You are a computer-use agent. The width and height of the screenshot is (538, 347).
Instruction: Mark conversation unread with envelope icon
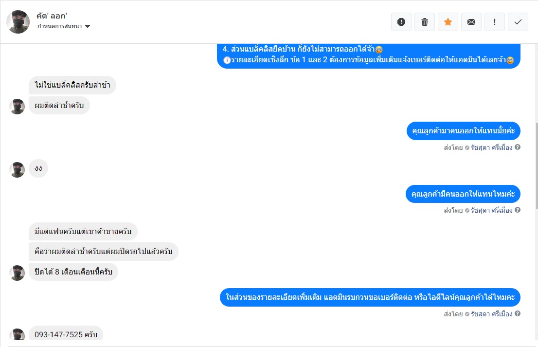[471, 22]
